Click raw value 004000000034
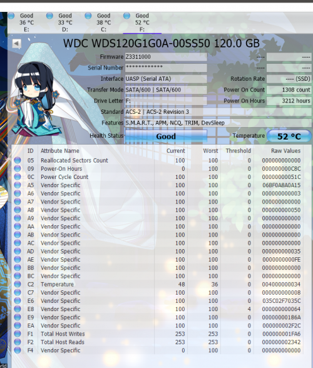This screenshot has height=368, width=313. 281,284
